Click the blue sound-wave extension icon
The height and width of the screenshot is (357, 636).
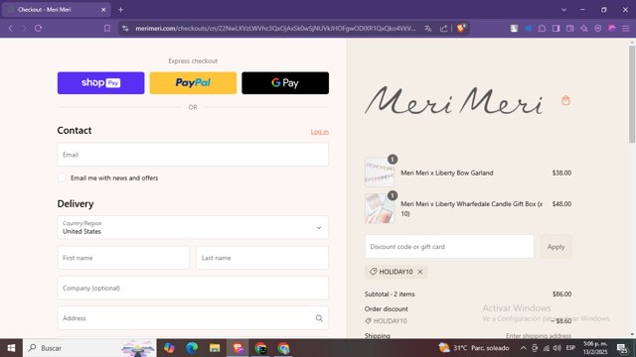coord(528,29)
